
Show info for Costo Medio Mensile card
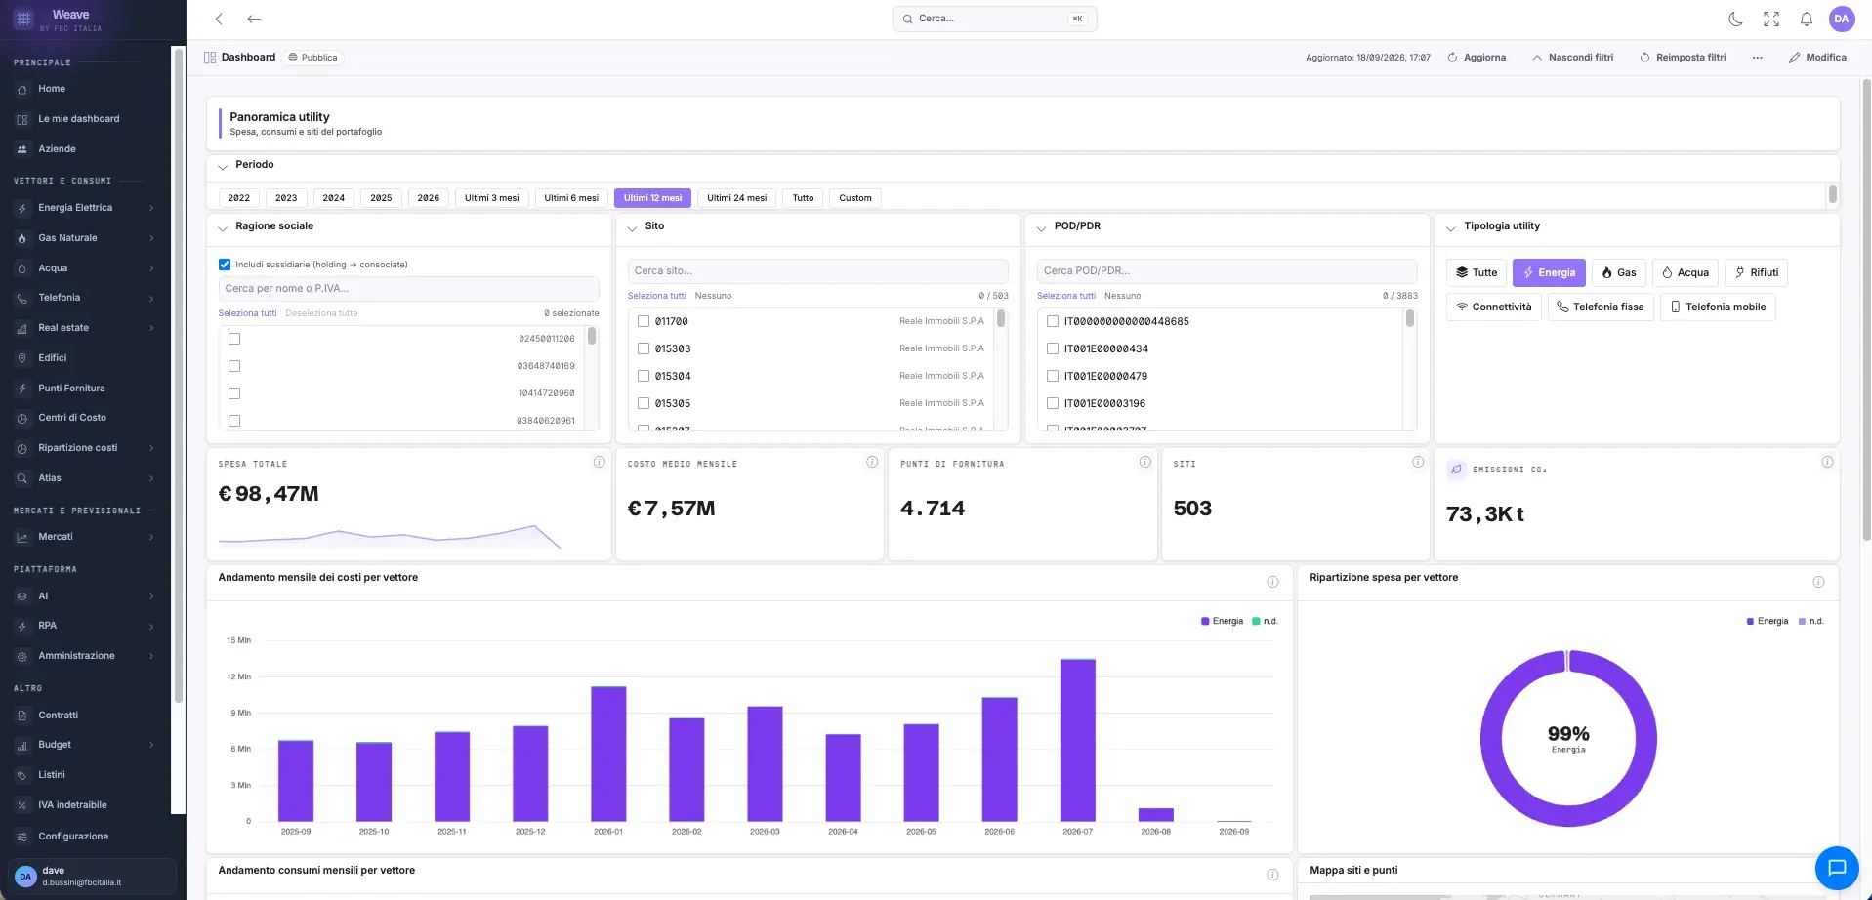tap(872, 462)
